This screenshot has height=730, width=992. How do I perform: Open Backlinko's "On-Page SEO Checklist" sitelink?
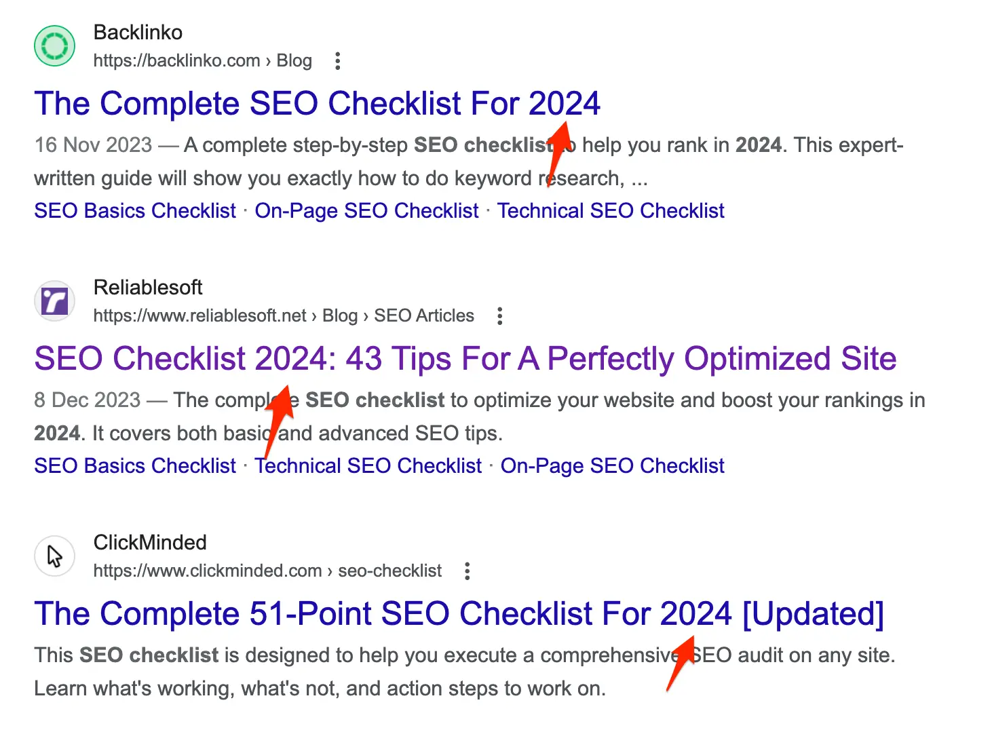pos(366,211)
